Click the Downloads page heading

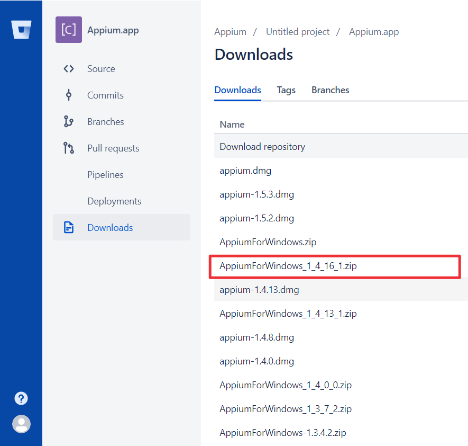(x=254, y=55)
